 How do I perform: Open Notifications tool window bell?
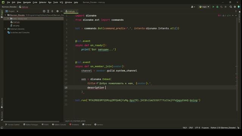(x=239, y=12)
